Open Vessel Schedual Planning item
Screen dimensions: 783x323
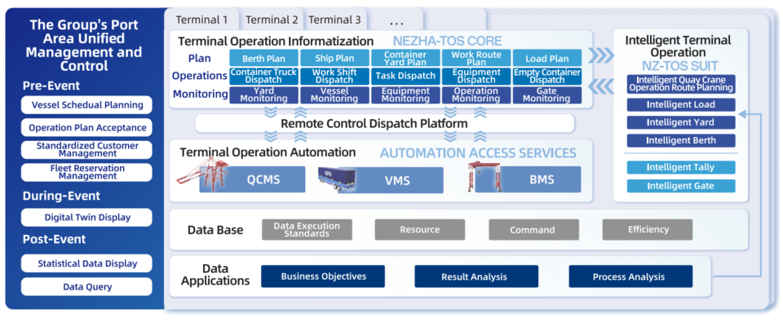[87, 105]
